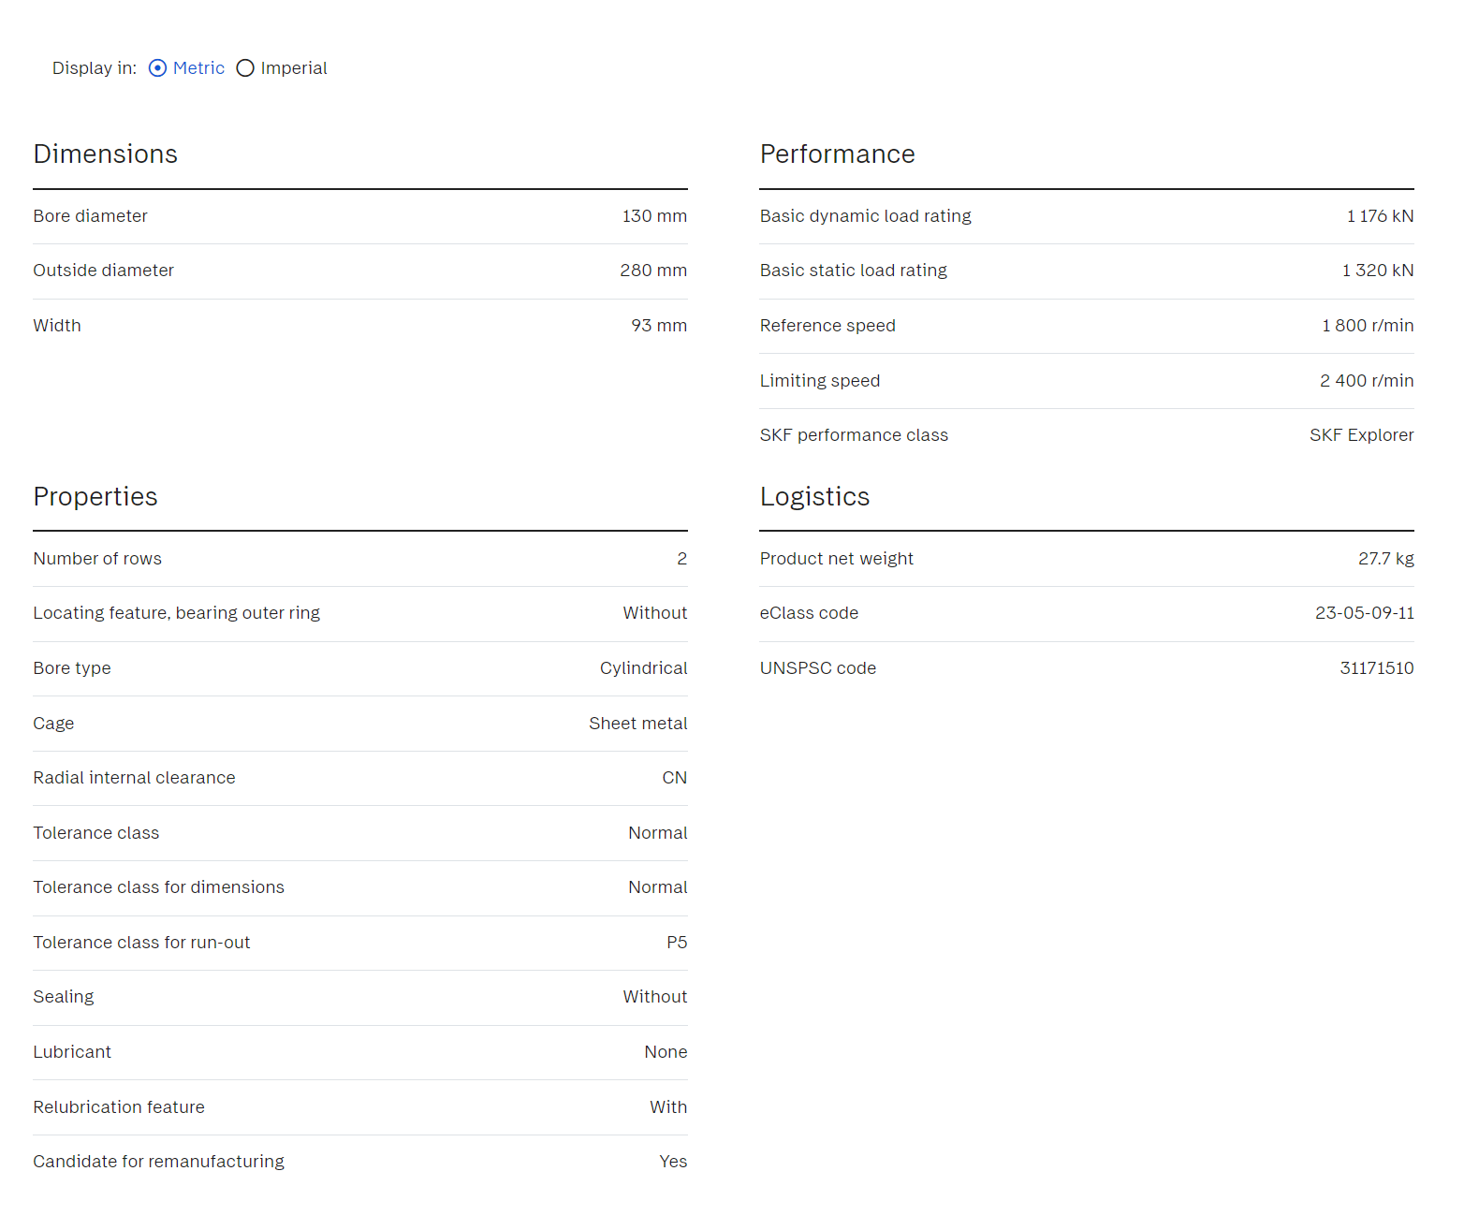Click the Performance section heading

[837, 154]
